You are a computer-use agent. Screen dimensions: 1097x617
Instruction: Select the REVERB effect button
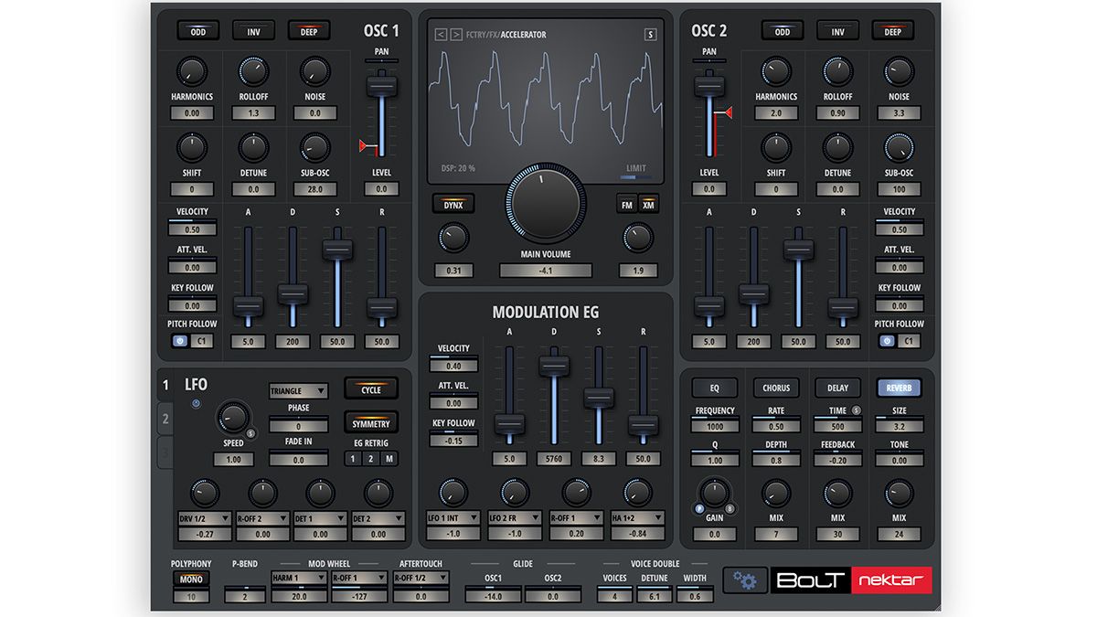899,388
